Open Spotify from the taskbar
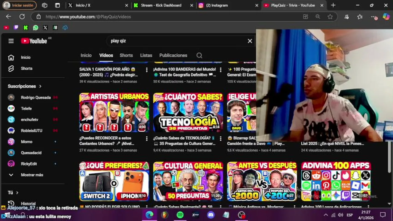393x221 pixels. coord(180,215)
